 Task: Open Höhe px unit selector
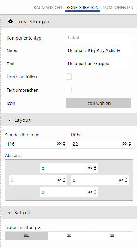[x=127, y=144]
